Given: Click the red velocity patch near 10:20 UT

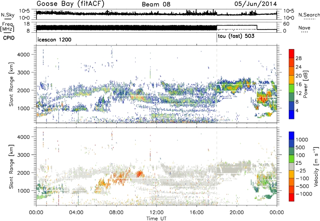Looking at the screenshot, I should (140, 174).
